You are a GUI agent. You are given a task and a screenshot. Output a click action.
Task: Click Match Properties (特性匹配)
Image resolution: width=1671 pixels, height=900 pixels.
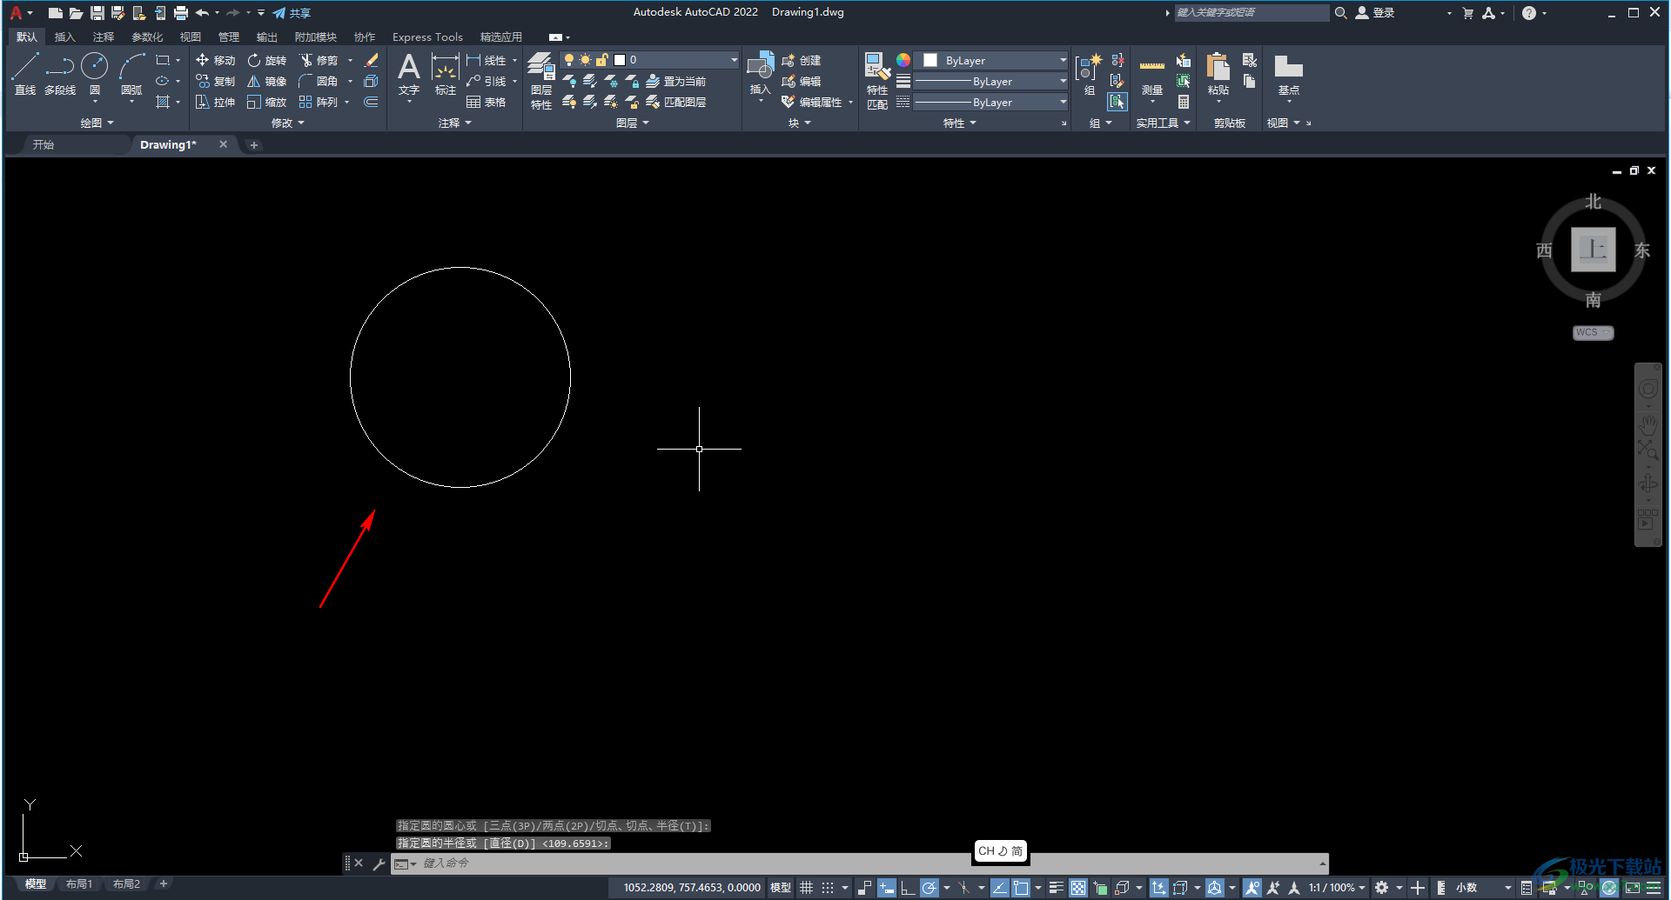coord(877,81)
